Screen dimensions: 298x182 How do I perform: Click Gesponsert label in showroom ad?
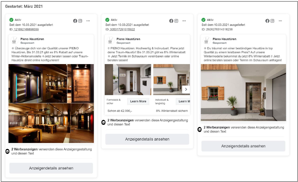pos(27,43)
